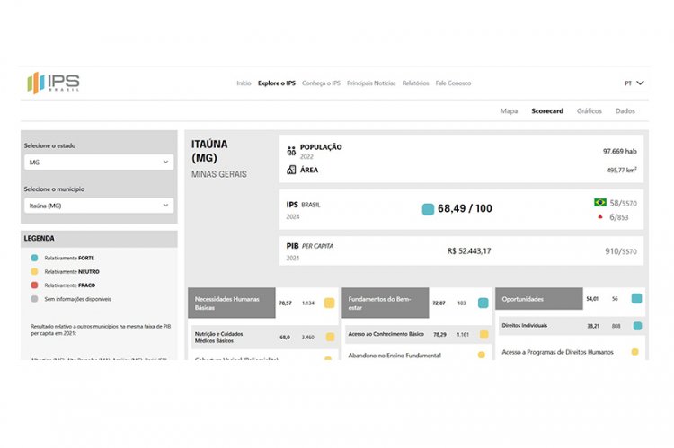Expand the PT language selector
This screenshot has height=448, width=674.
click(634, 83)
